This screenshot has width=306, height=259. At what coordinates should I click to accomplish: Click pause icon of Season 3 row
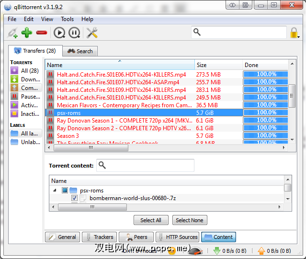pyautogui.click(x=50, y=135)
